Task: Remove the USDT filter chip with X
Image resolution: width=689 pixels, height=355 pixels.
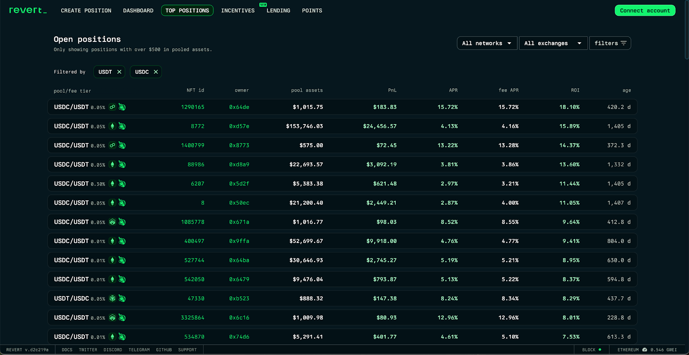Action: coord(119,72)
